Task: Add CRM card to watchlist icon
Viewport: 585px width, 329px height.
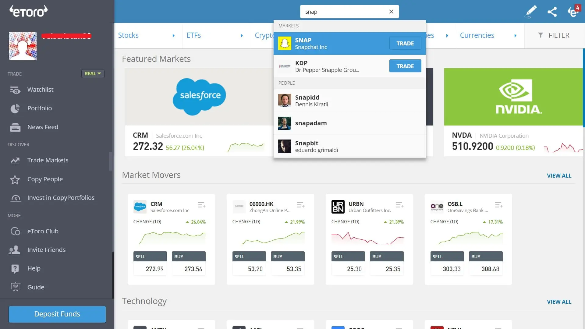Action: [x=201, y=205]
